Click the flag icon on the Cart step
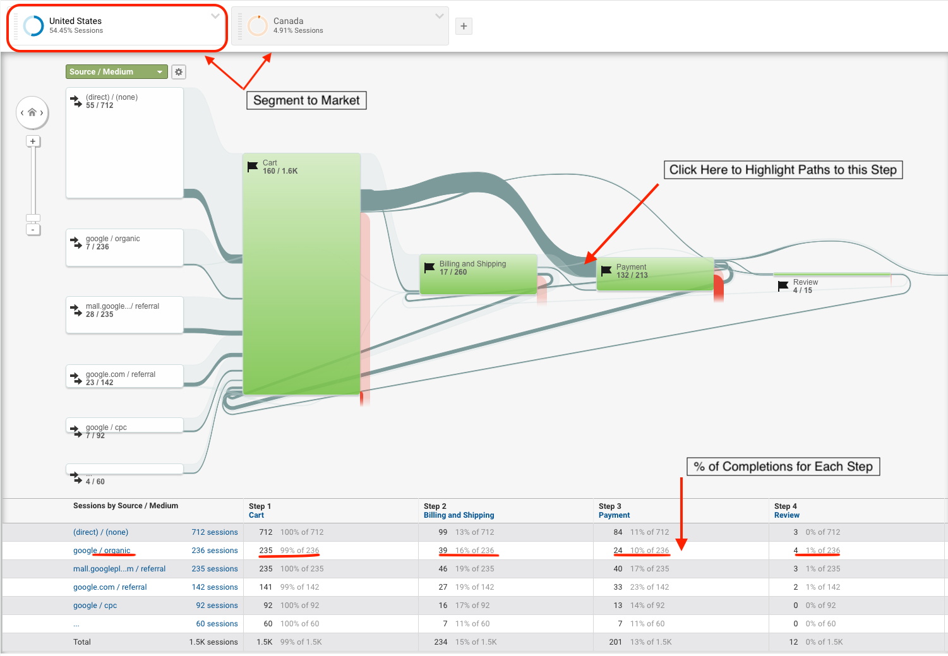 253,166
